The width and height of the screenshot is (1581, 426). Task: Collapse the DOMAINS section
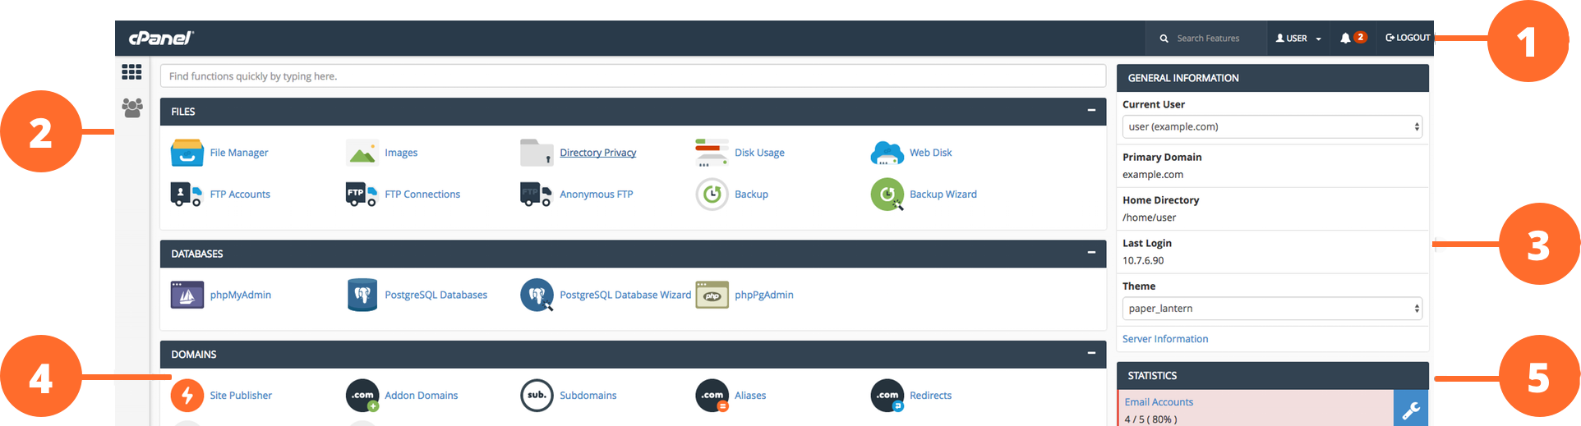point(1091,353)
